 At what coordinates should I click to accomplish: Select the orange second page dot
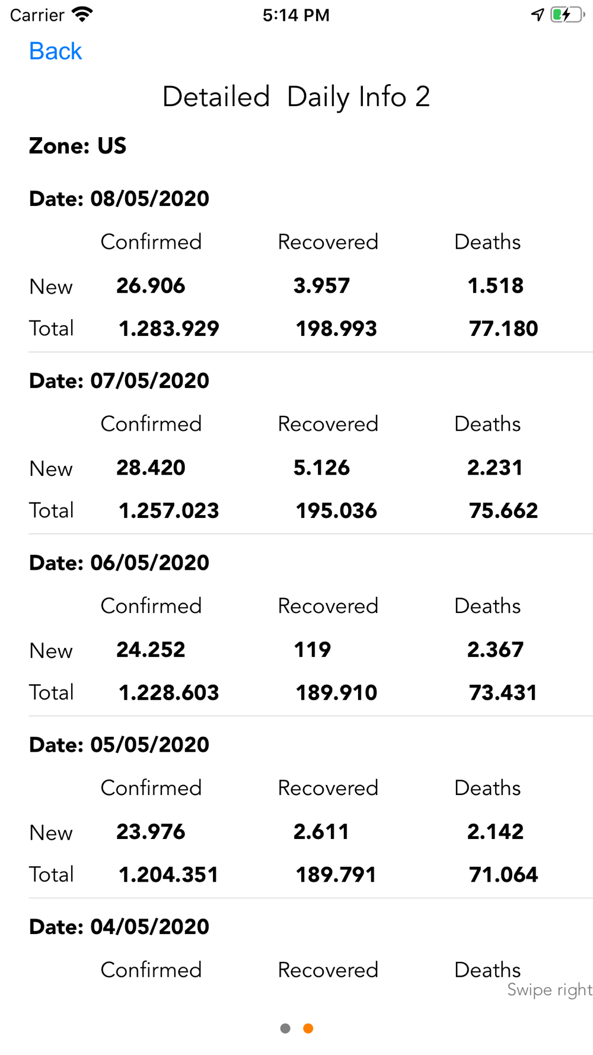(x=308, y=1028)
